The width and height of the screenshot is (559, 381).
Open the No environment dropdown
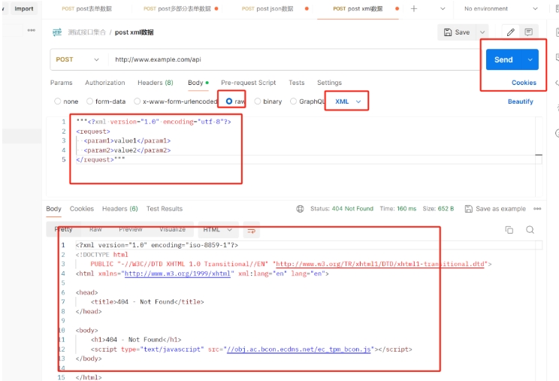tap(500, 8)
